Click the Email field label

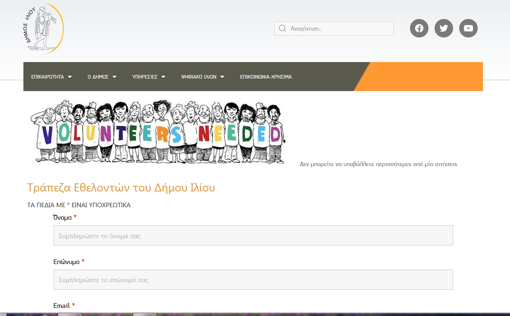coord(62,306)
